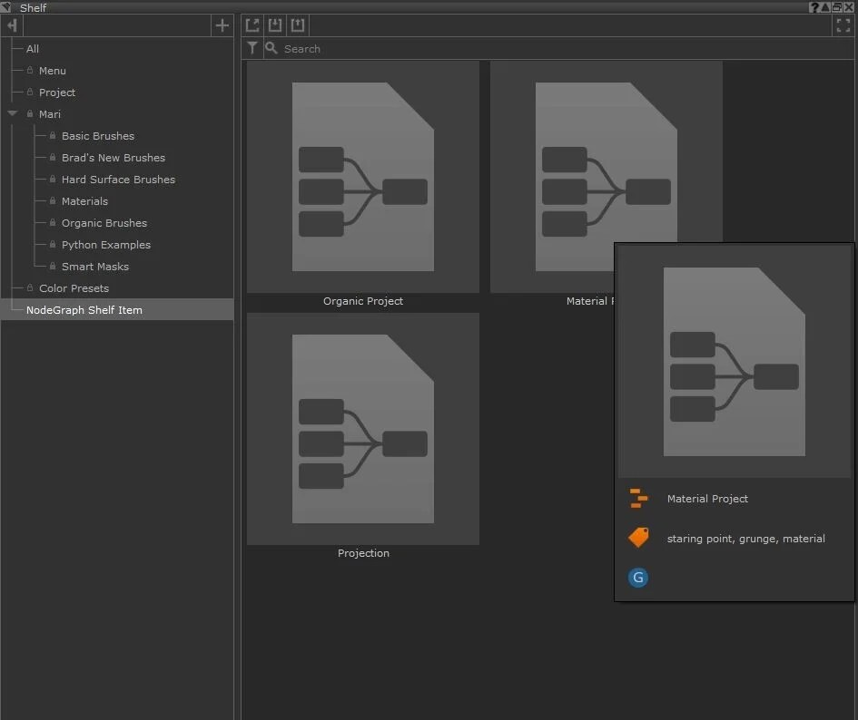Open the filter funnel icon
Screen dimensions: 858x720
pyautogui.click(x=252, y=48)
